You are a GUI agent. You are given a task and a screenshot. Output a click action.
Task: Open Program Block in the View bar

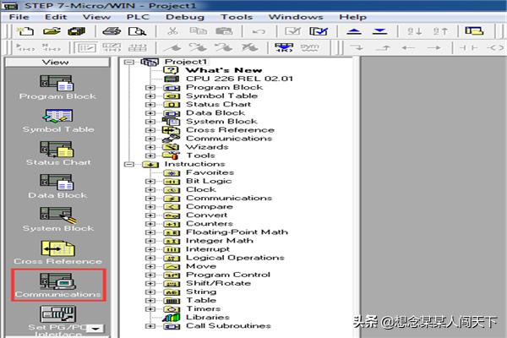(57, 87)
